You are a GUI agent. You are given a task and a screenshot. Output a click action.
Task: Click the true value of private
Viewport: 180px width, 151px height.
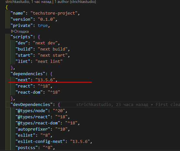pyautogui.click(x=43, y=26)
